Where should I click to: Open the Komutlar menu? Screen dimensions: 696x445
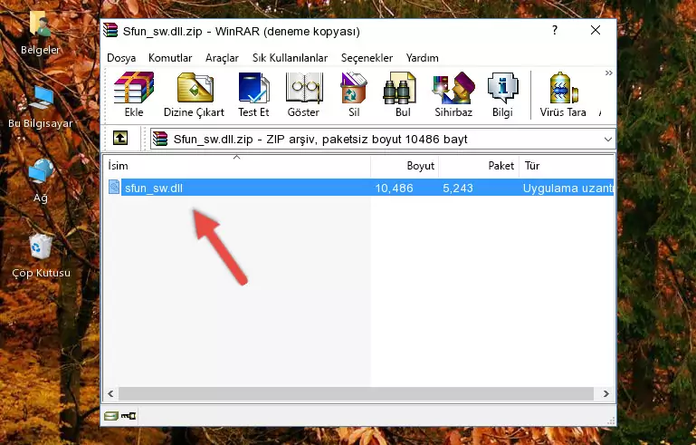point(170,58)
